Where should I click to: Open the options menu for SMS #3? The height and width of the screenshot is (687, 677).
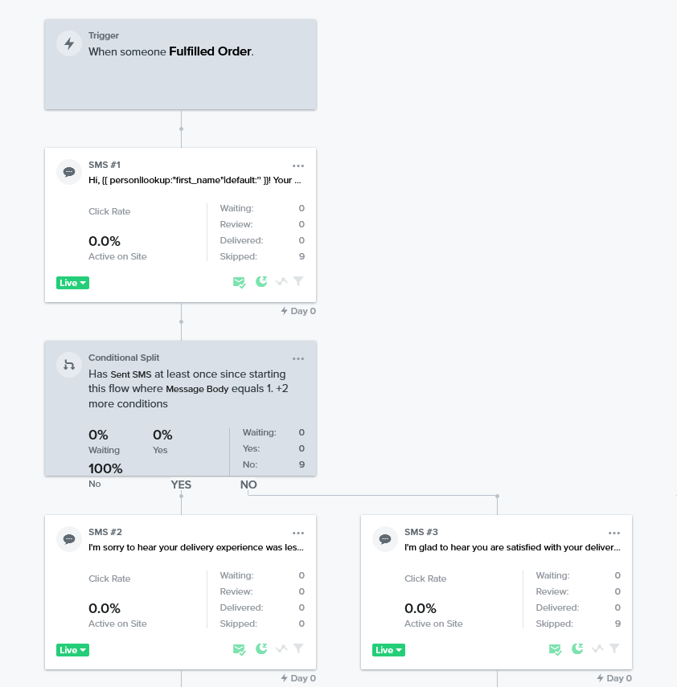pos(614,533)
